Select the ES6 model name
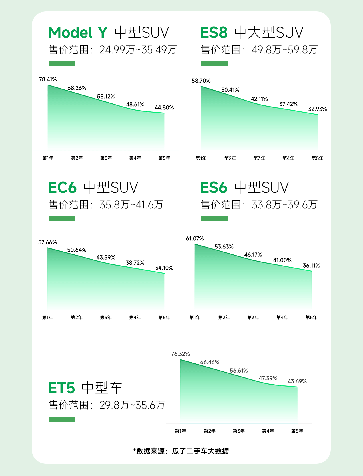This screenshot has width=363, height=476. pyautogui.click(x=214, y=188)
